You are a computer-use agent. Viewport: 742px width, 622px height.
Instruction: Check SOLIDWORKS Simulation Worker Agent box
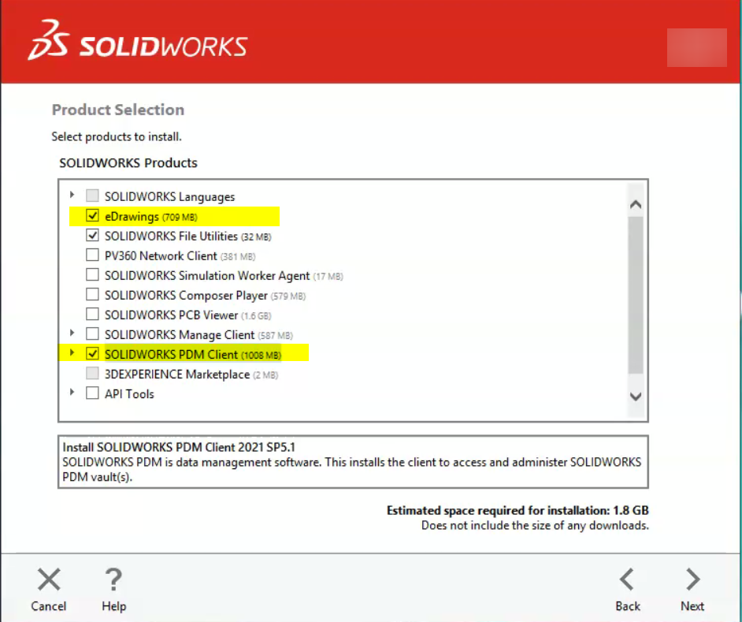[92, 275]
